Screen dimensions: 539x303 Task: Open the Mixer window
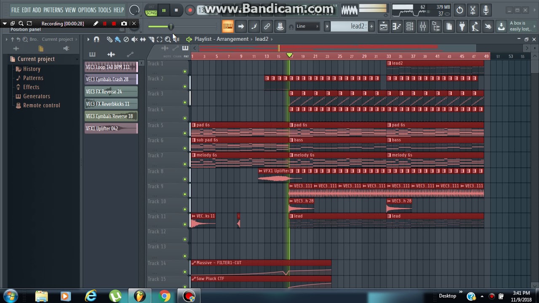(x=423, y=27)
